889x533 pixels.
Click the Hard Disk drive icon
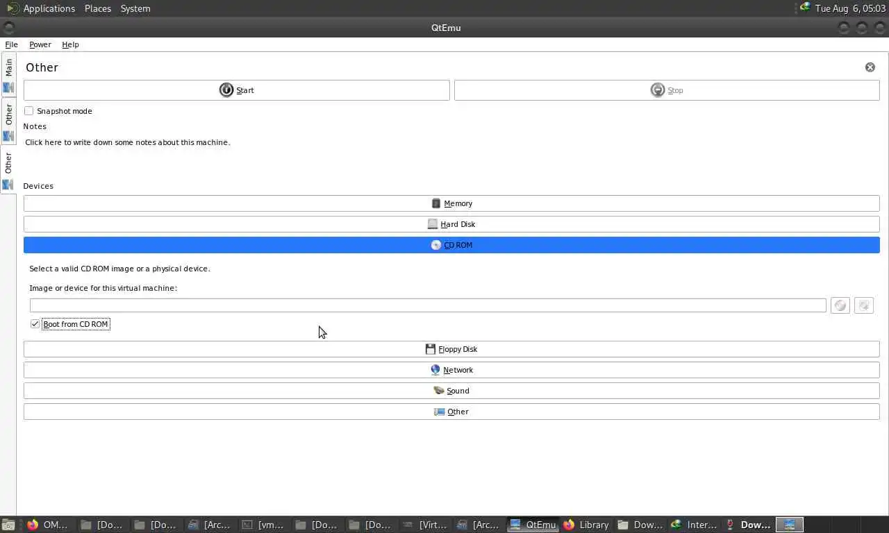(x=433, y=224)
